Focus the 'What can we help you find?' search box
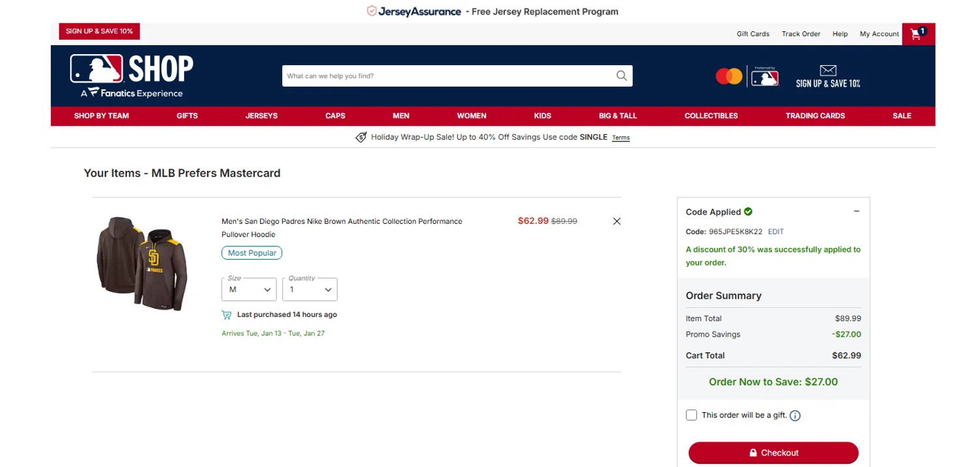This screenshot has height=467, width=980. click(448, 76)
